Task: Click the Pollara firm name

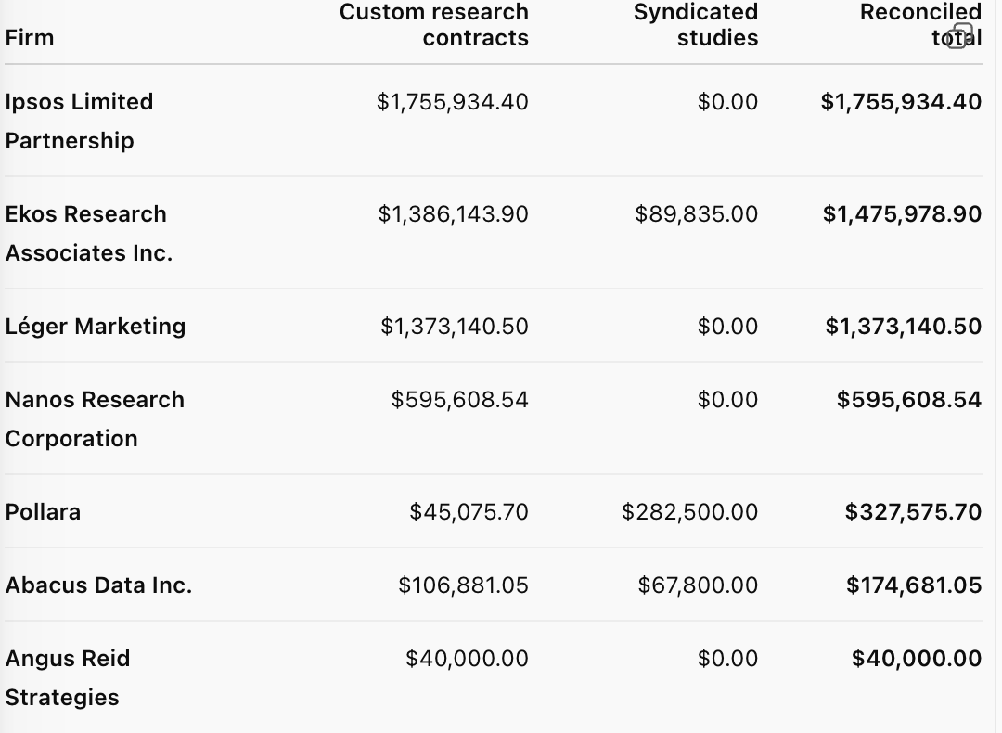Action: (43, 512)
